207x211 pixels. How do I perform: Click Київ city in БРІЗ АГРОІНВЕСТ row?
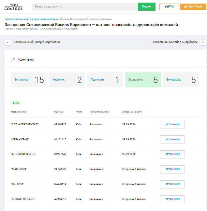pyautogui.click(x=79, y=199)
